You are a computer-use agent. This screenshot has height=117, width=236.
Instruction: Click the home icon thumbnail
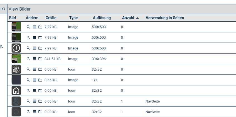16,91
